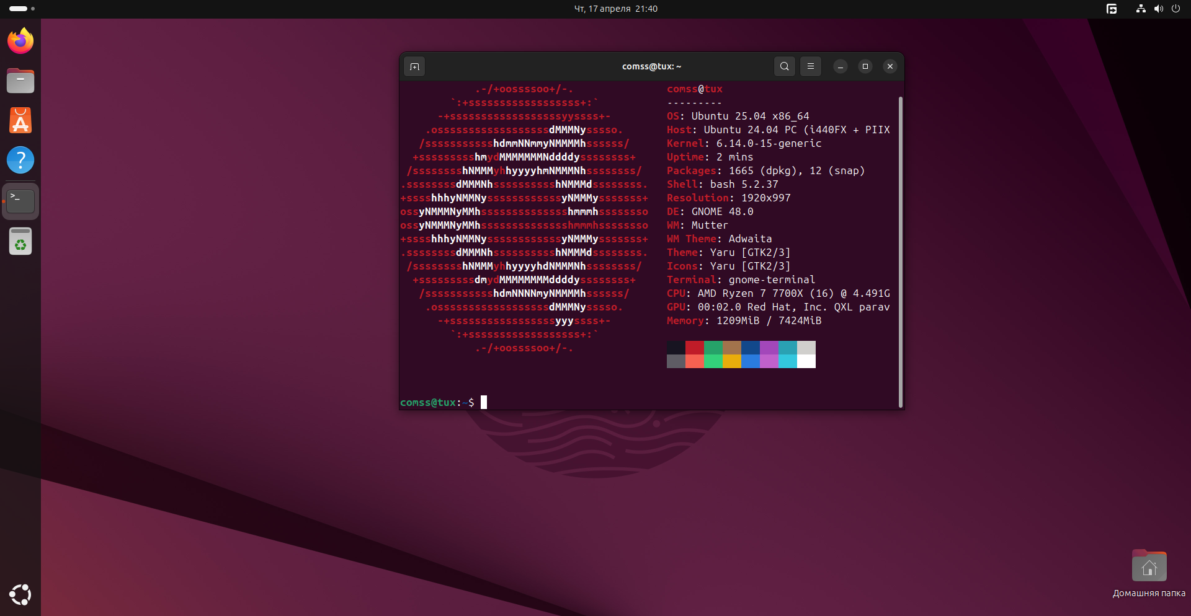Click the 'GPU: 00:02.0 Red Hat' line
This screenshot has width=1191, height=616.
pyautogui.click(x=778, y=307)
